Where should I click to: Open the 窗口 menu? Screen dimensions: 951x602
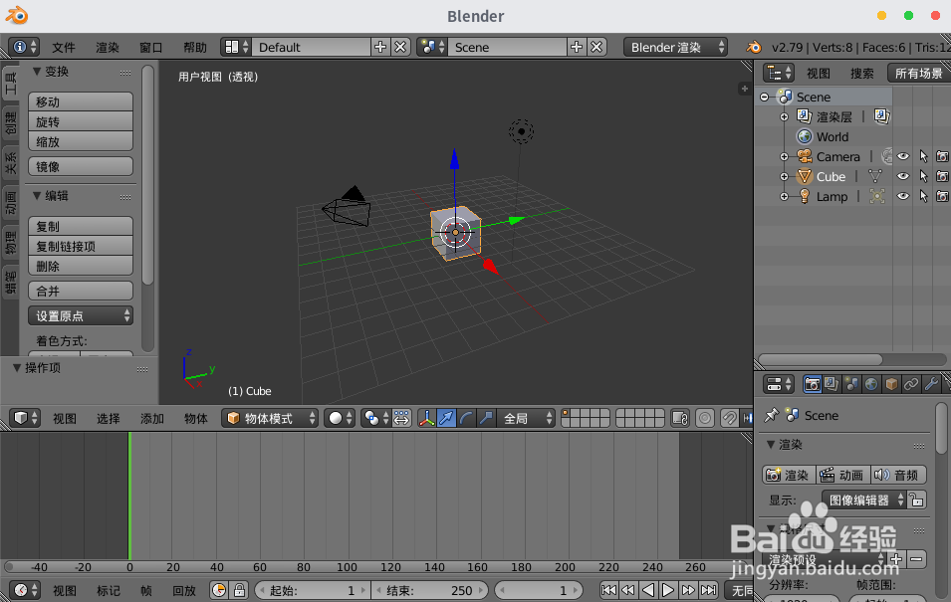151,48
